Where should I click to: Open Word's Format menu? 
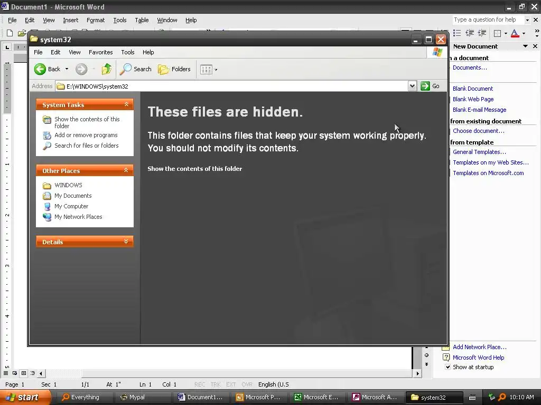[x=96, y=21]
